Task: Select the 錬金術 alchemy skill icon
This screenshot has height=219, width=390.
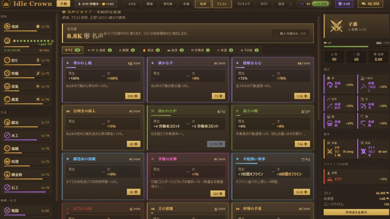Action: tap(7, 175)
